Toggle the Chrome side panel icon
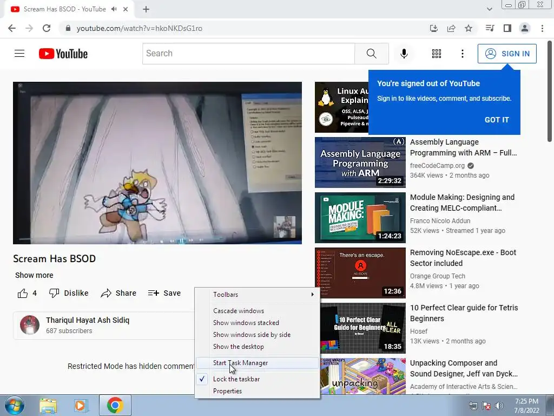 [507, 28]
